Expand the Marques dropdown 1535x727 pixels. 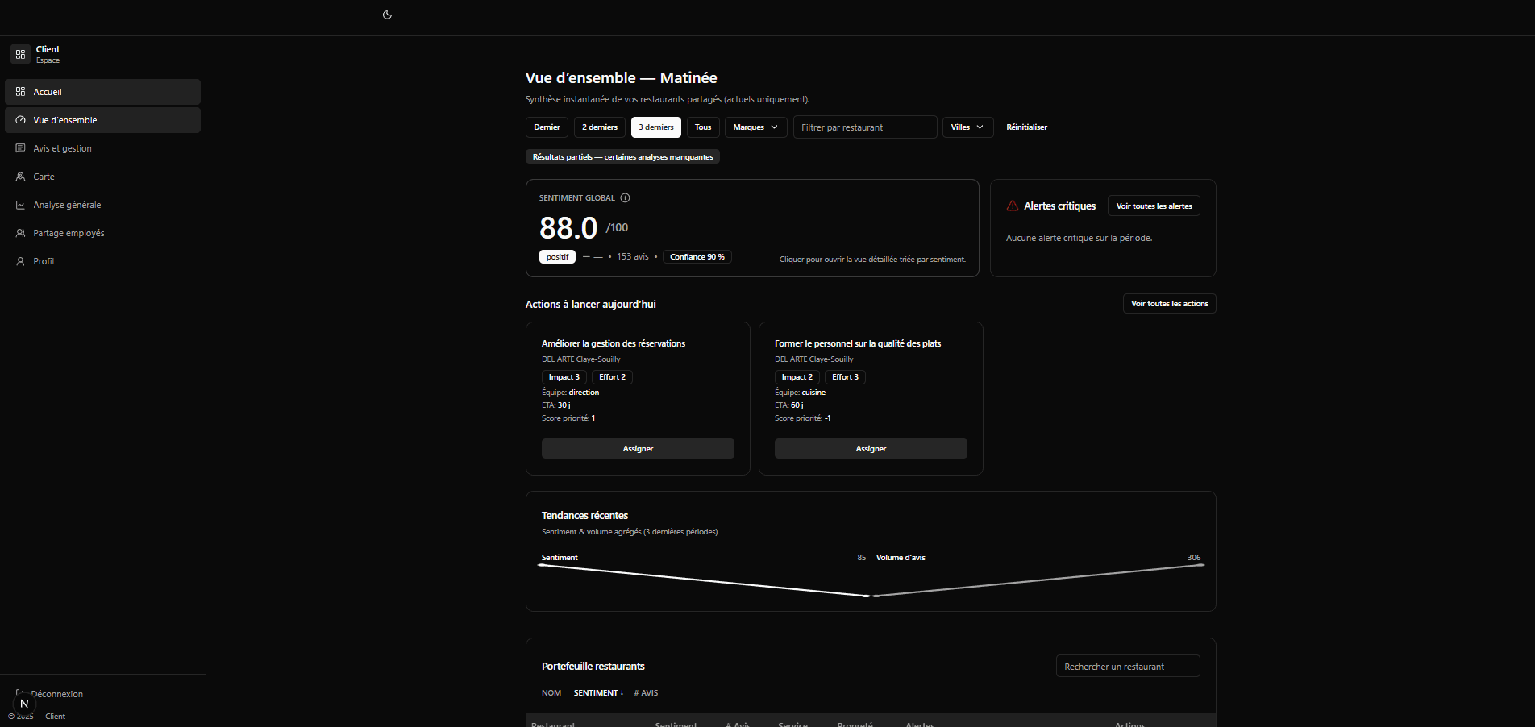(755, 127)
